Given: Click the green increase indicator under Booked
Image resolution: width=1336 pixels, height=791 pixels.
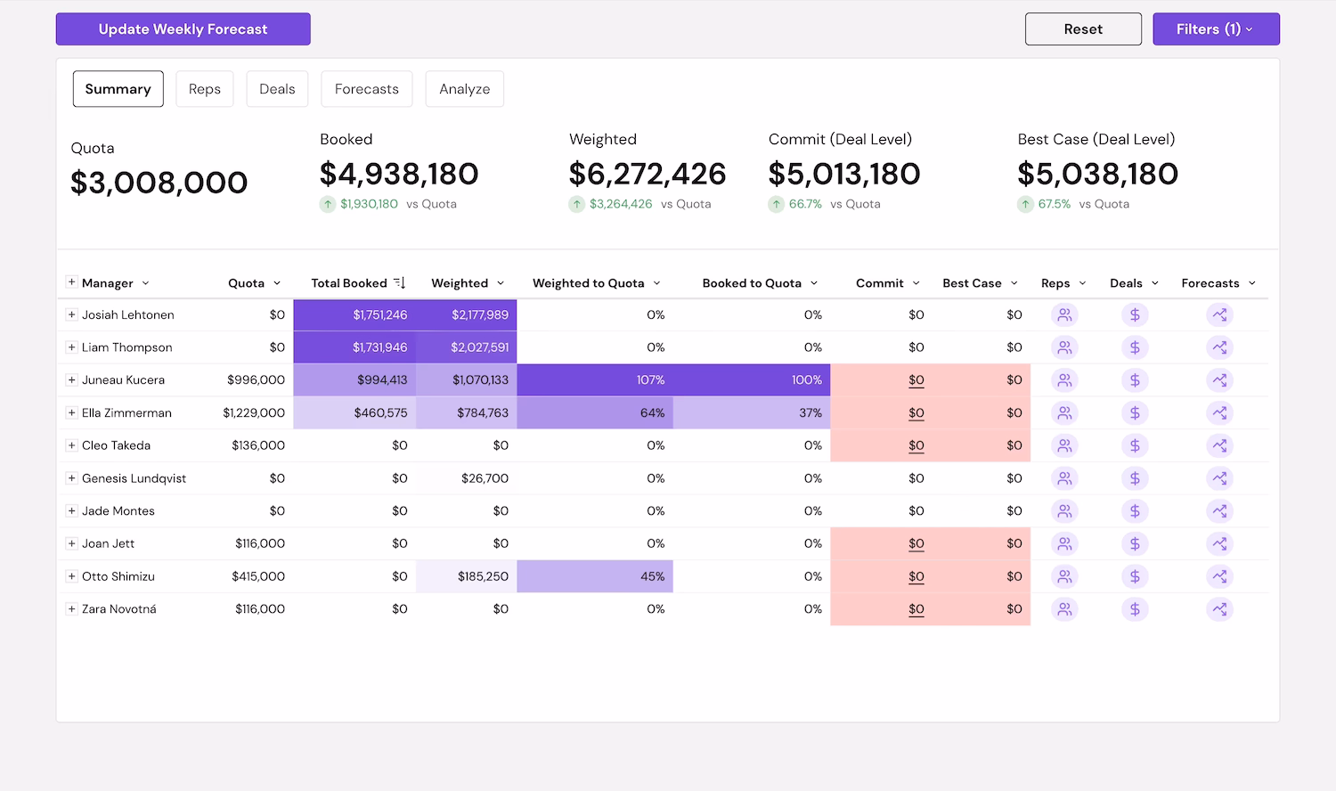Looking at the screenshot, I should [x=327, y=204].
